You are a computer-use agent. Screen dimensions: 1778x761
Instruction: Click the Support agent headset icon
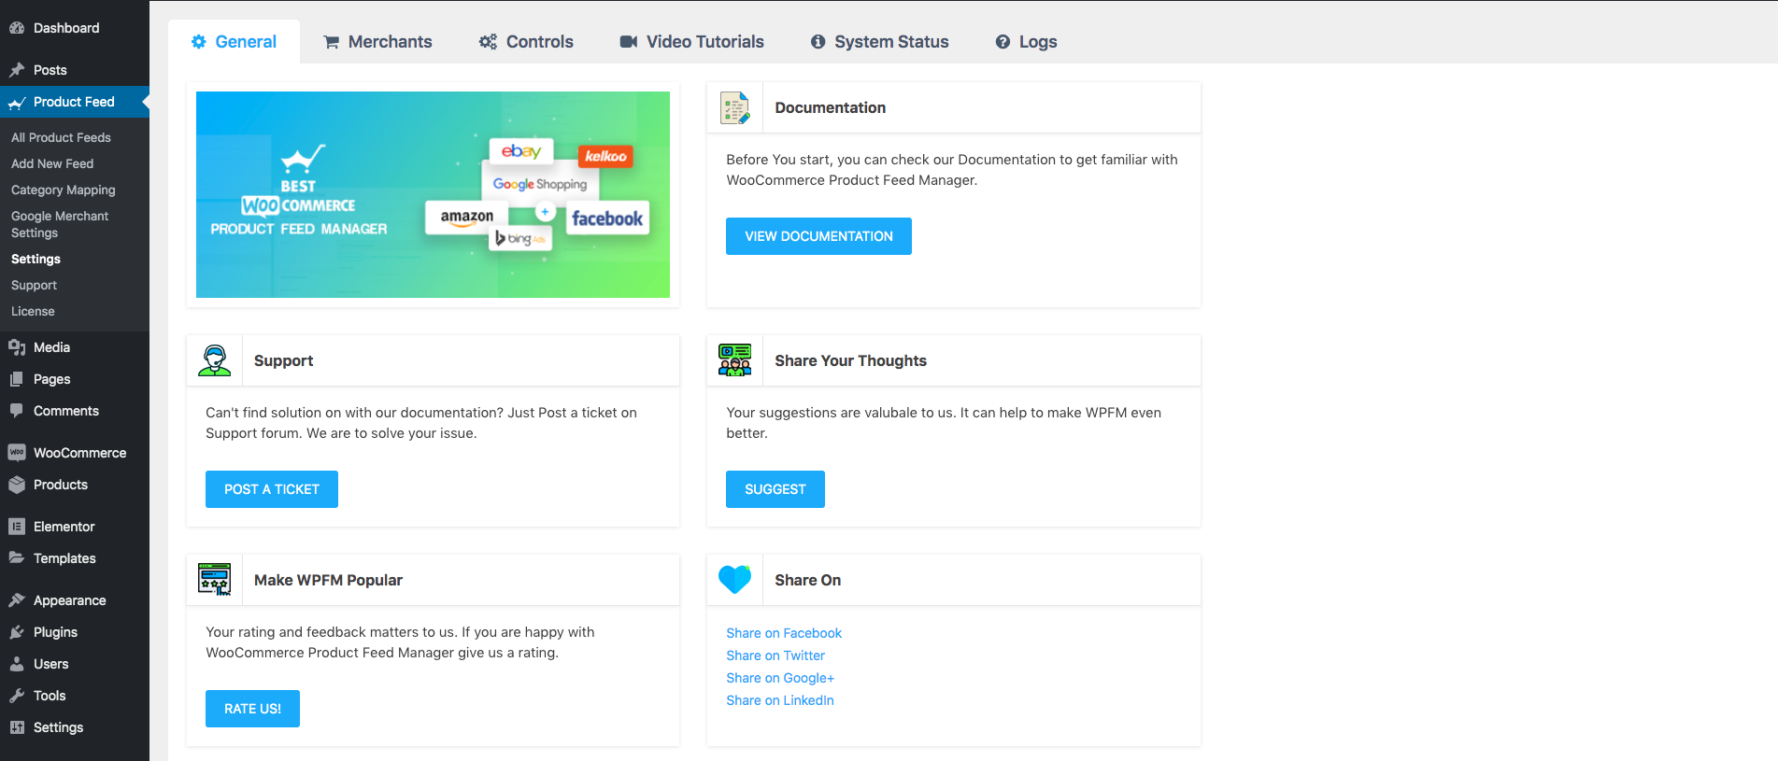click(215, 360)
